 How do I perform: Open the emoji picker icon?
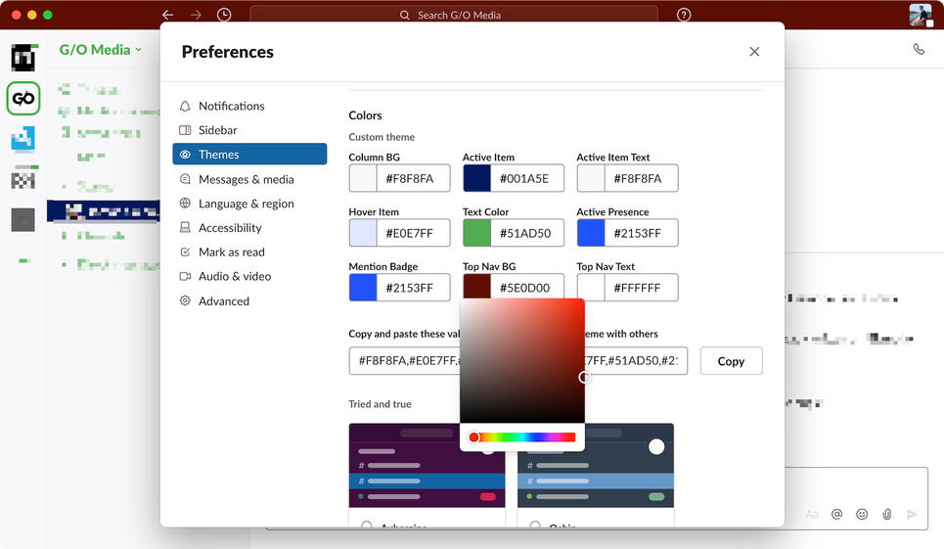coord(862,514)
